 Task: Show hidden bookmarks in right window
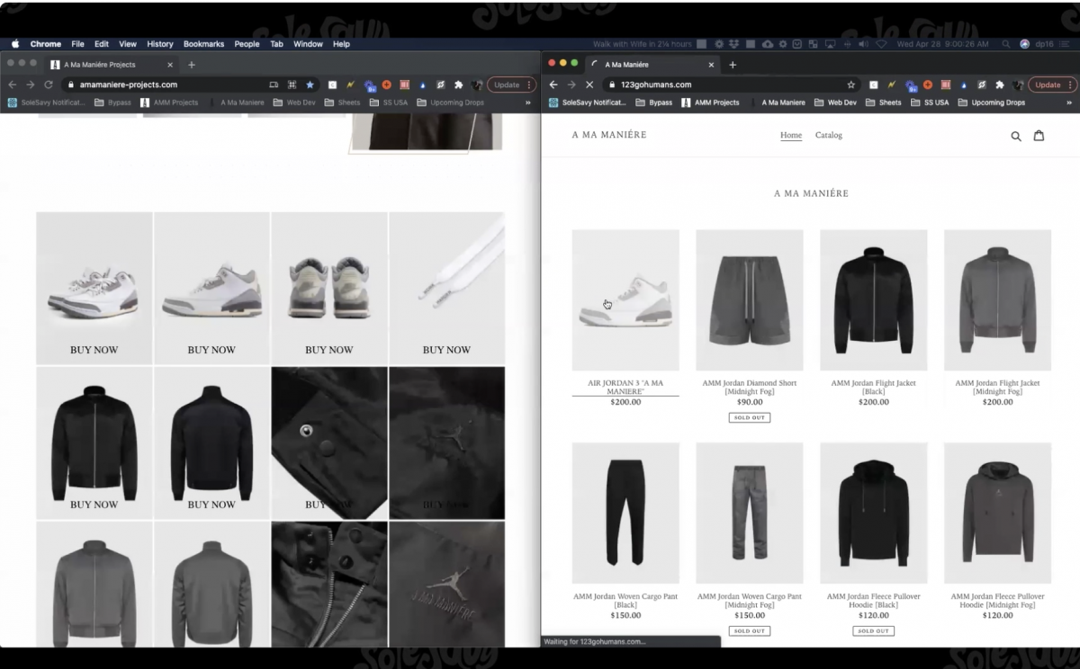tap(1069, 103)
